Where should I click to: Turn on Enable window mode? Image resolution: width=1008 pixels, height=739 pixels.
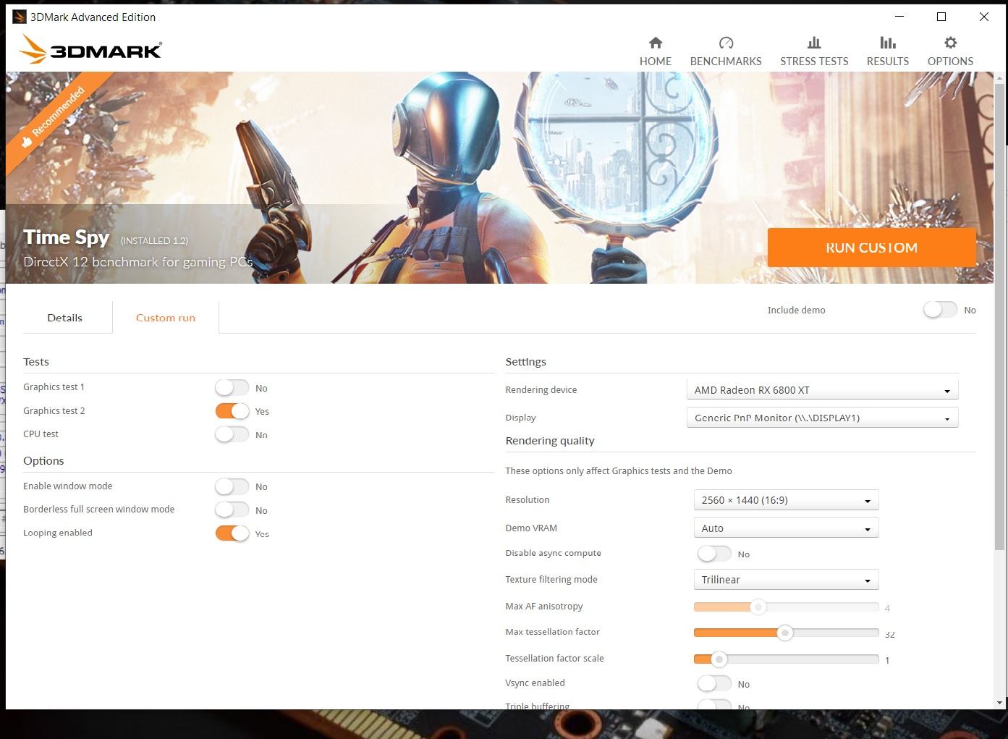(232, 486)
